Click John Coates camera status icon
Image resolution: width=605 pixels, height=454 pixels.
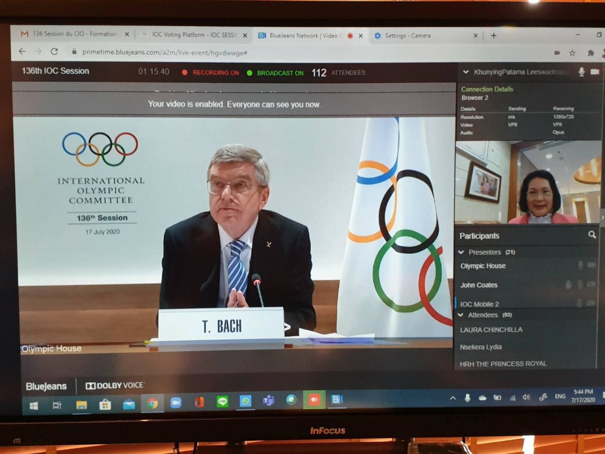[591, 284]
